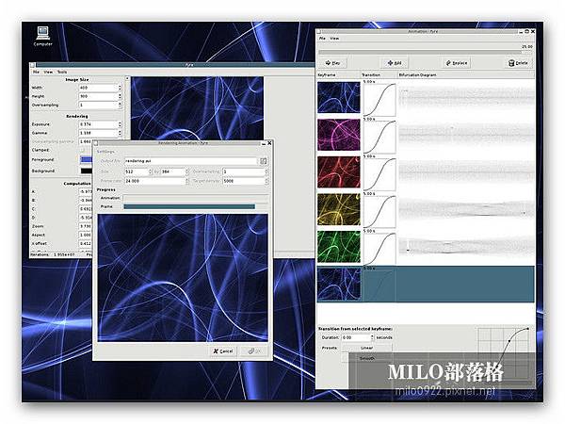565x424 pixels.
Task: Click fractal preview image in Fyre main window
Action: [197, 107]
